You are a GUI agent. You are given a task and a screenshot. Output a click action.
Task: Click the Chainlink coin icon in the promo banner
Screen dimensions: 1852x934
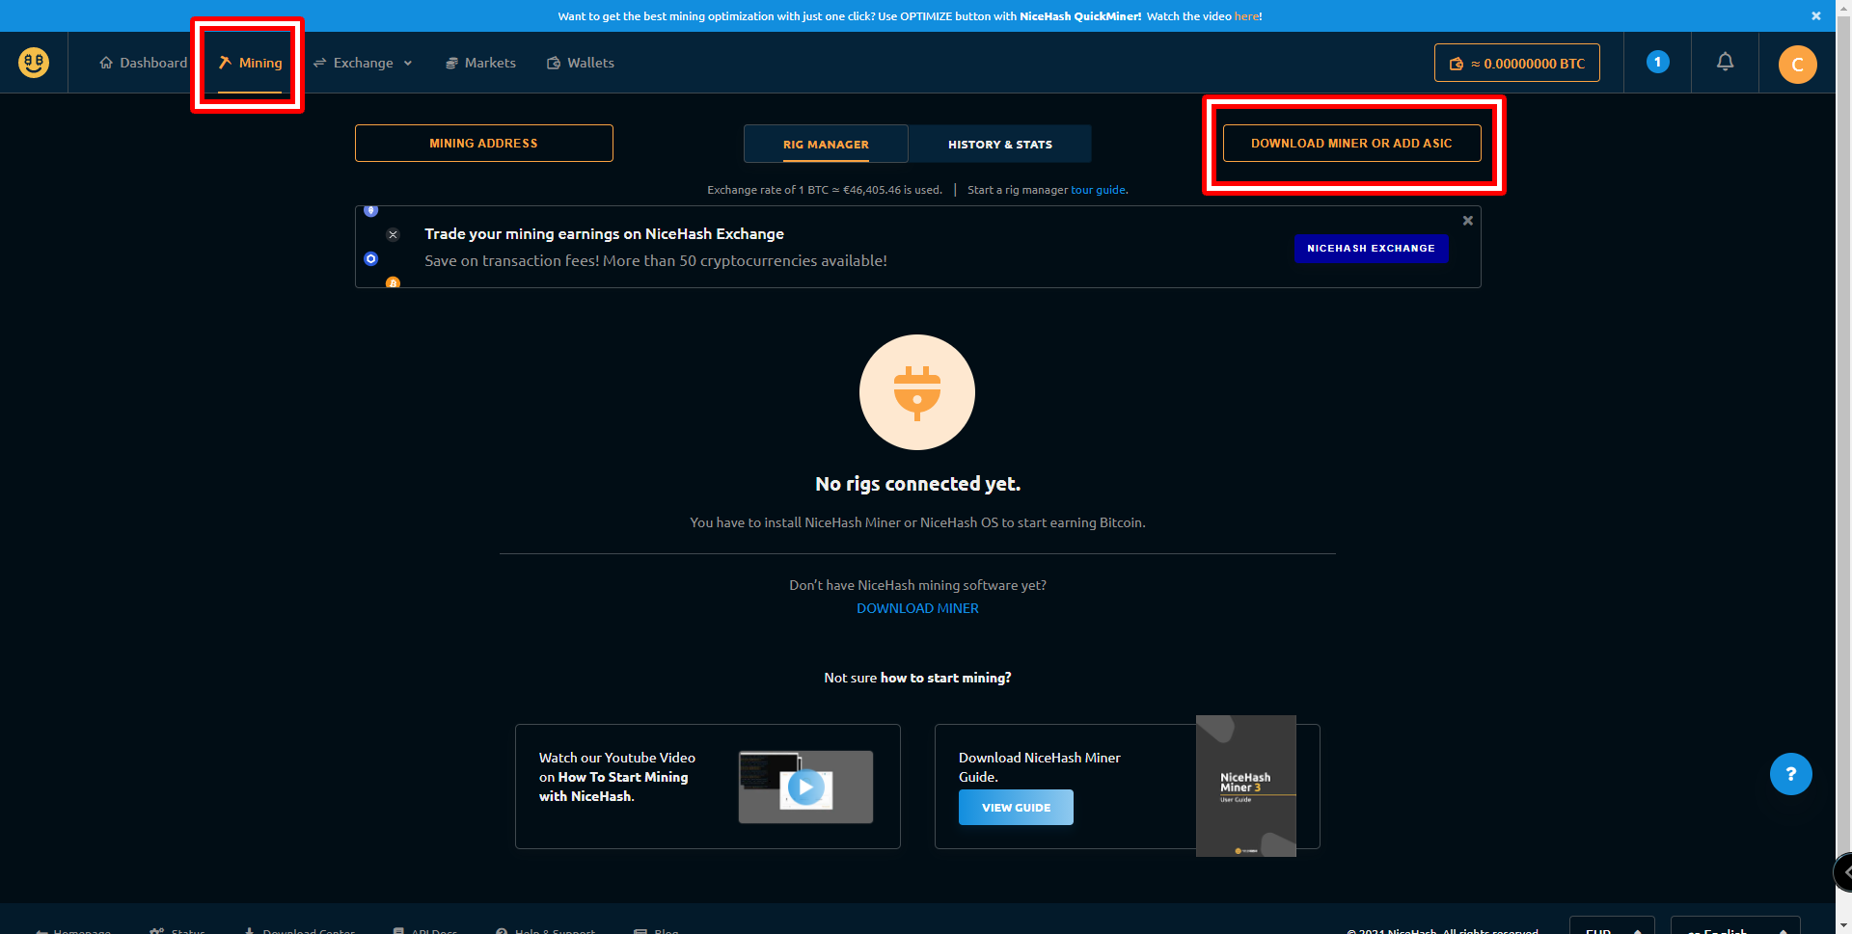370,259
